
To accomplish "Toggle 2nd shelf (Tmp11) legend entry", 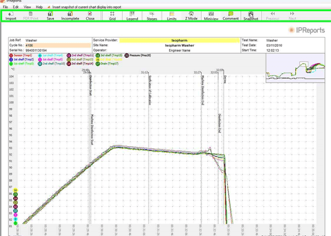I will [80, 56].
